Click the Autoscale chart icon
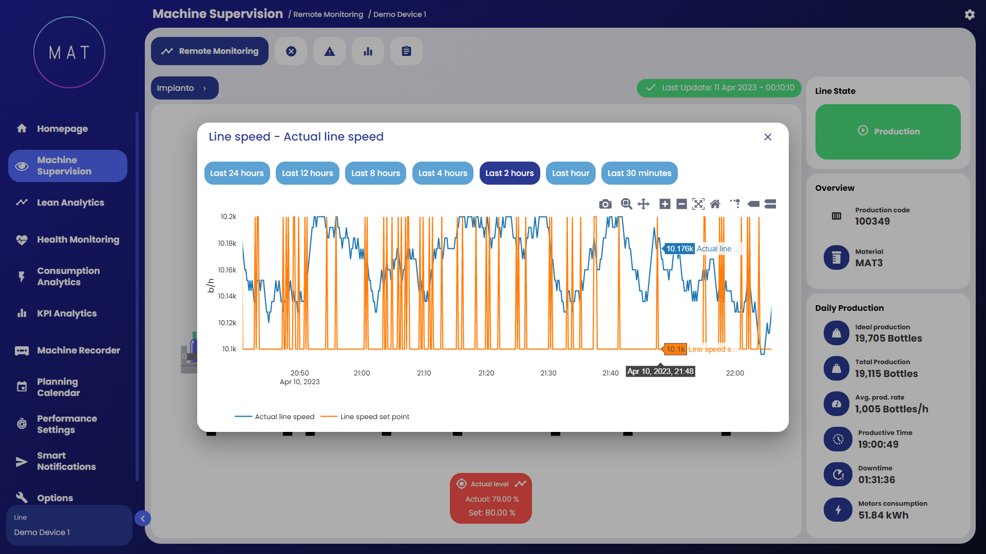This screenshot has width=986, height=554. (698, 204)
